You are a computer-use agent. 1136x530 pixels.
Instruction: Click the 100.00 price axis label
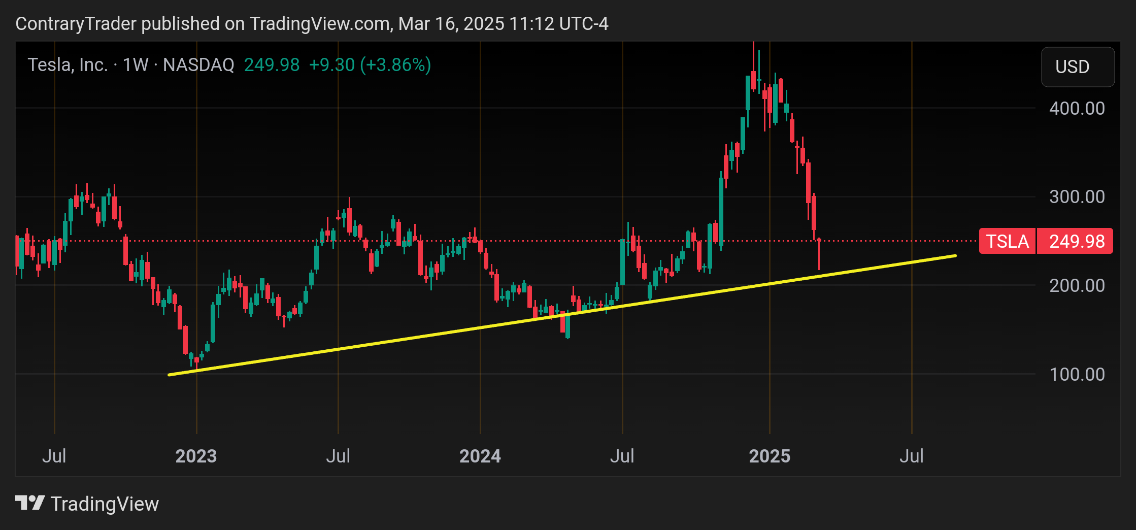1077,374
